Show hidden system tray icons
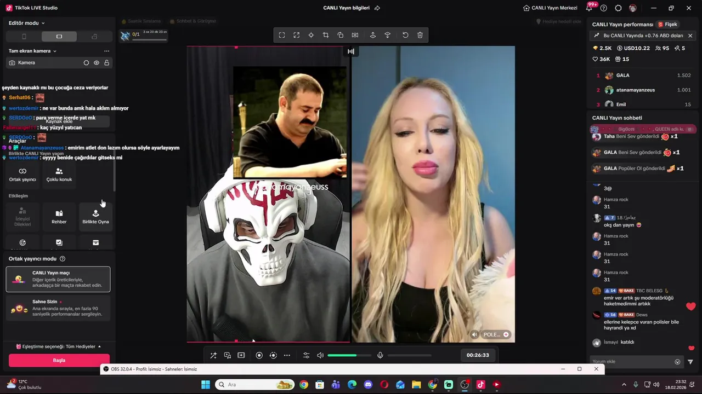Image resolution: width=702 pixels, height=394 pixels. pyautogui.click(x=624, y=385)
